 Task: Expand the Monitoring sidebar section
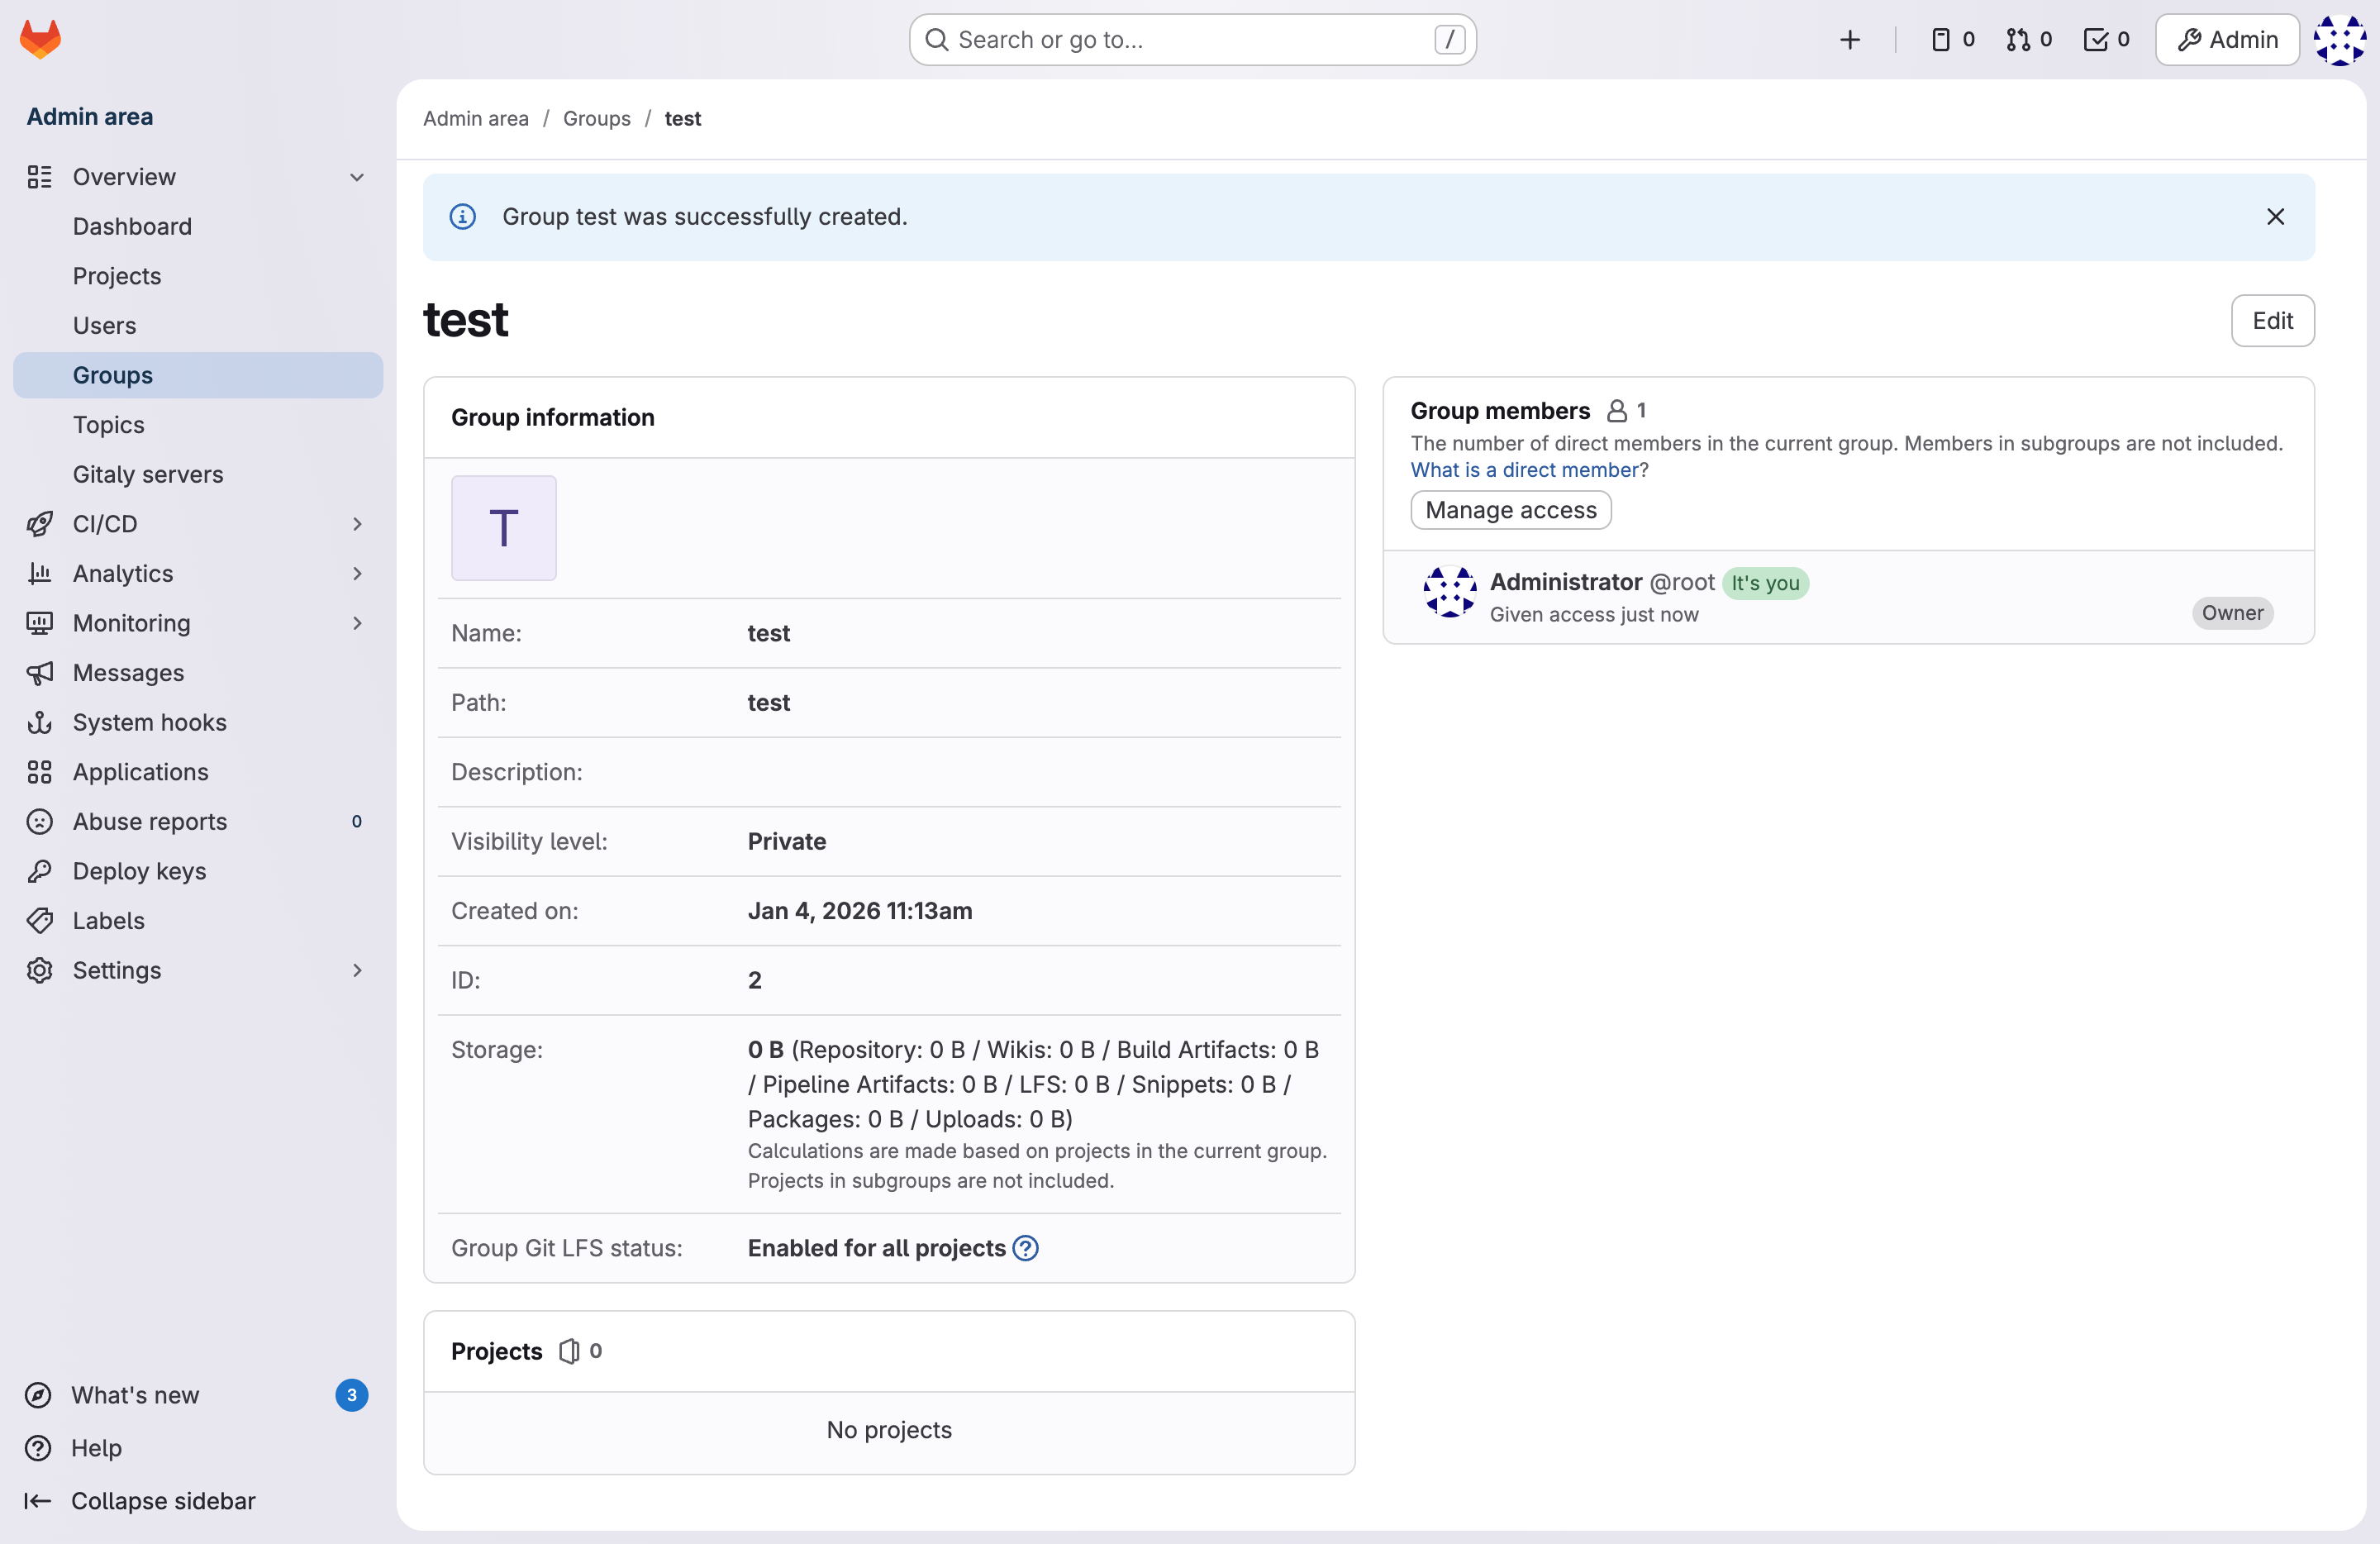(357, 623)
